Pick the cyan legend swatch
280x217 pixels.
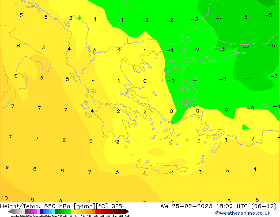coord(53,211)
